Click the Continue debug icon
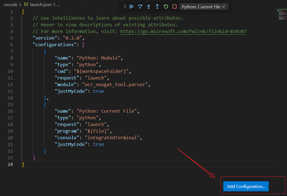Screen dimensions: 287x196 pyautogui.click(x=131, y=6)
